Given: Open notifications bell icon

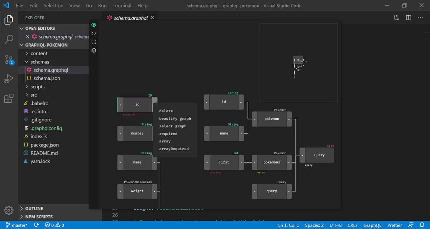Looking at the screenshot, I should pyautogui.click(x=422, y=225).
